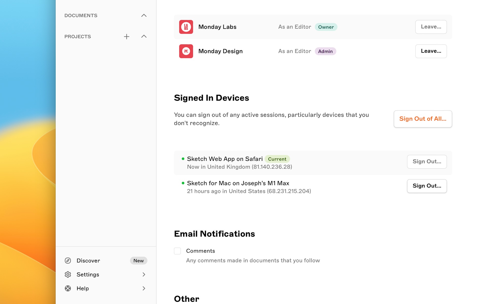
Task: Click Sign Out of All sessions
Action: click(423, 119)
